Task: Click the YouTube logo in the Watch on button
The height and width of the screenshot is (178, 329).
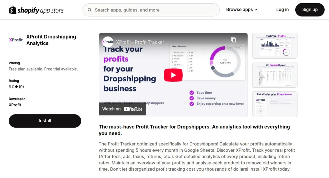Action: tap(134, 109)
